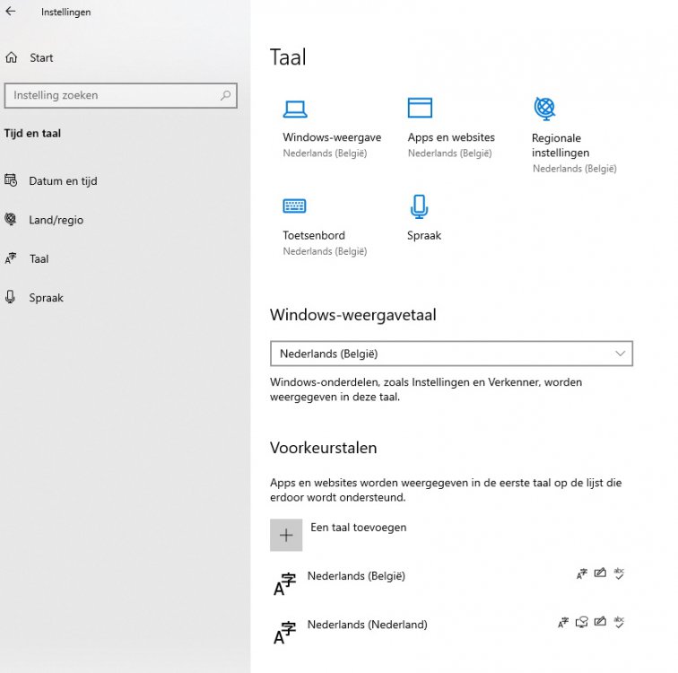The image size is (678, 673).
Task: Click Een taal toevoegen
Action: 359,528
